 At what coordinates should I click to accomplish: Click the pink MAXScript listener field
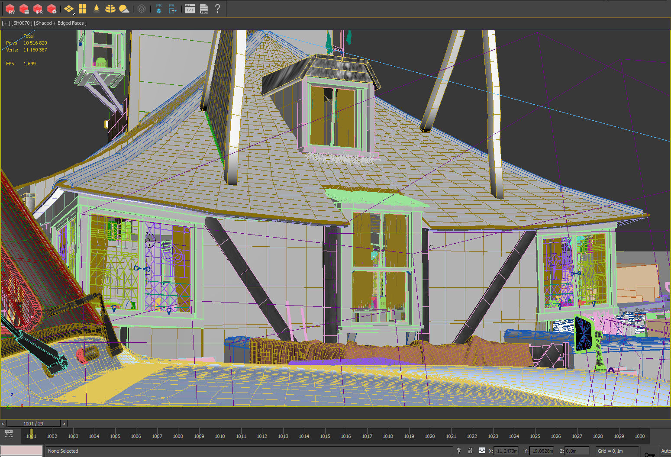[x=21, y=451]
